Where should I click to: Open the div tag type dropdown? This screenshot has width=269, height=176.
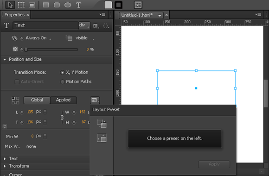[x=84, y=25]
